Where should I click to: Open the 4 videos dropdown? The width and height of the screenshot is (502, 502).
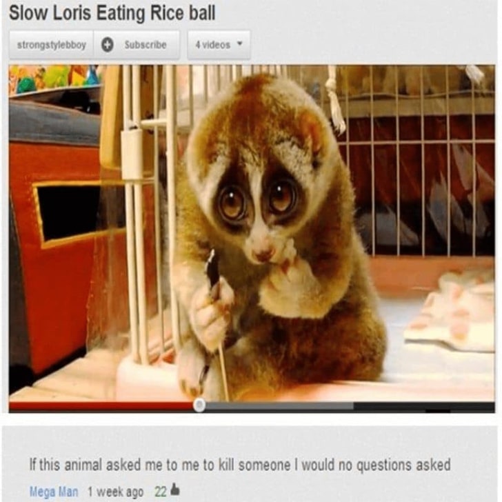point(219,45)
